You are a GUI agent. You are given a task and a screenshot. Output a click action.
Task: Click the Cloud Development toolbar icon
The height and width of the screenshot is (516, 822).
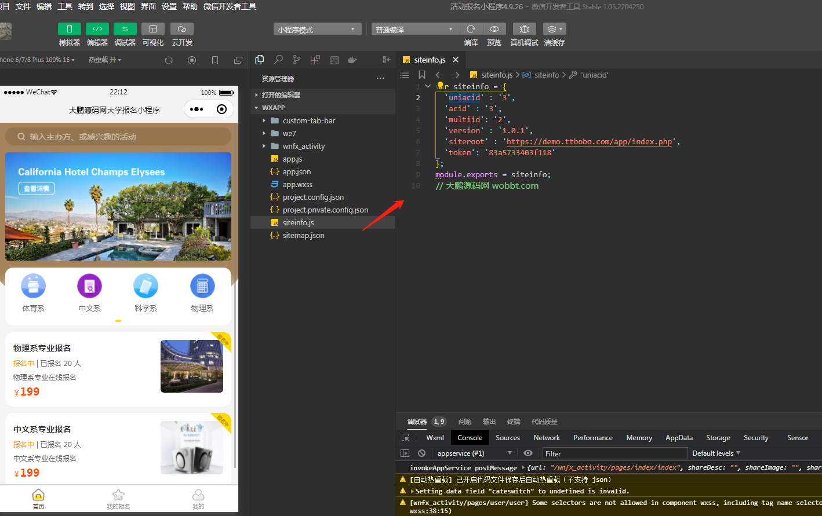[x=181, y=29]
